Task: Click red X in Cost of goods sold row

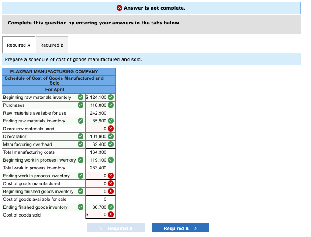Action: [x=111, y=214]
